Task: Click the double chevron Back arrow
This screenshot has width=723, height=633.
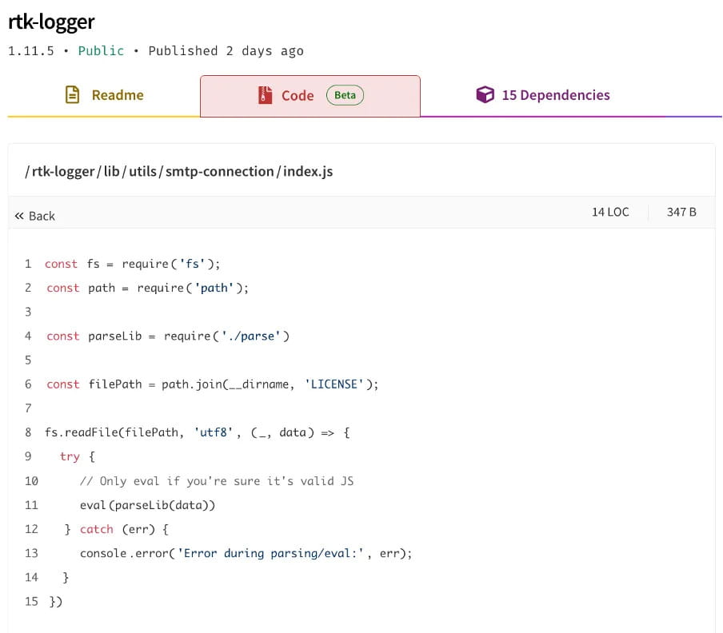Action: [19, 216]
